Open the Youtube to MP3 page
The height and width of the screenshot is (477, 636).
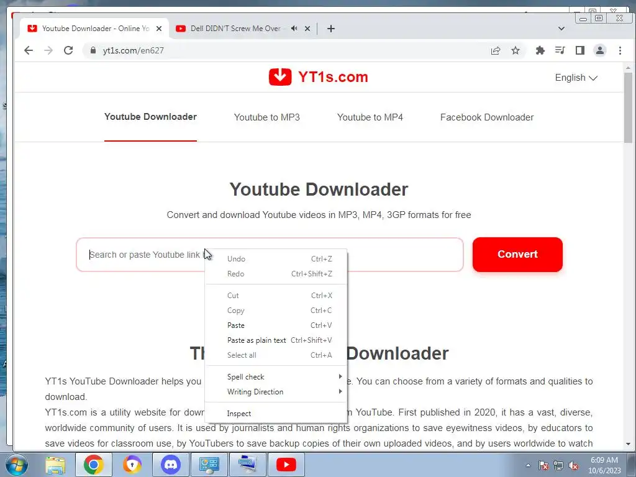pos(267,117)
